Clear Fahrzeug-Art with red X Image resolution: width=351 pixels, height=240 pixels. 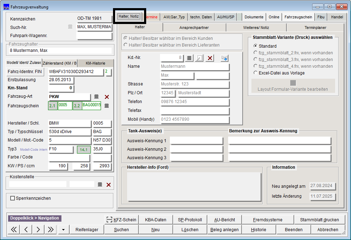point(107,97)
